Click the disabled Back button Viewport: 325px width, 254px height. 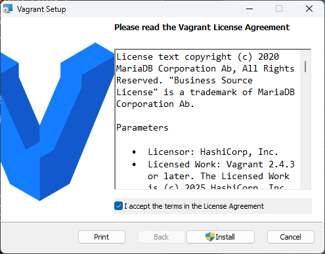point(162,237)
